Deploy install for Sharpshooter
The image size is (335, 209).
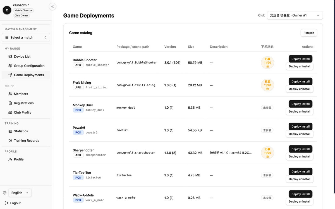[x=300, y=149]
